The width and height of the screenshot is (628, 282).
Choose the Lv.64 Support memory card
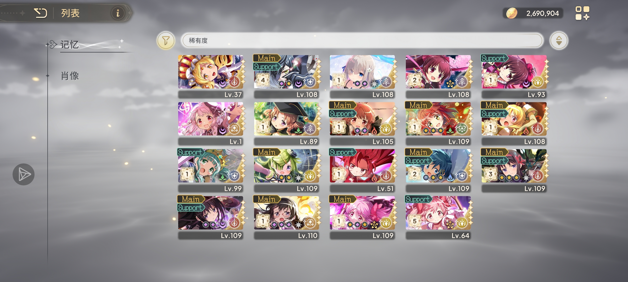tap(439, 217)
